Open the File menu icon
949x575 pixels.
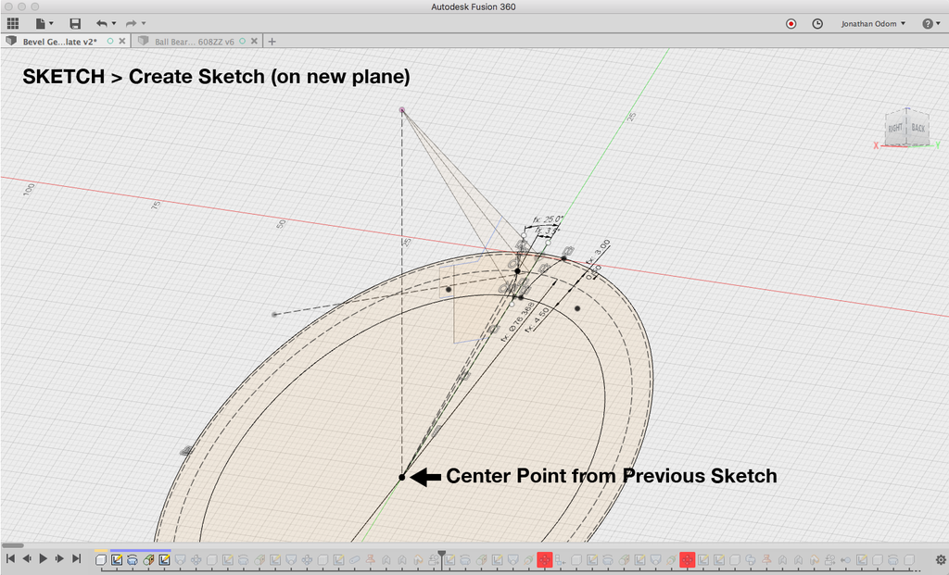point(40,23)
